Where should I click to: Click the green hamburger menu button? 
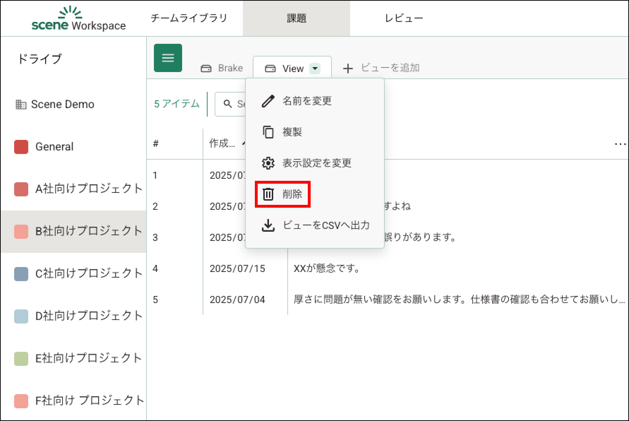(168, 58)
